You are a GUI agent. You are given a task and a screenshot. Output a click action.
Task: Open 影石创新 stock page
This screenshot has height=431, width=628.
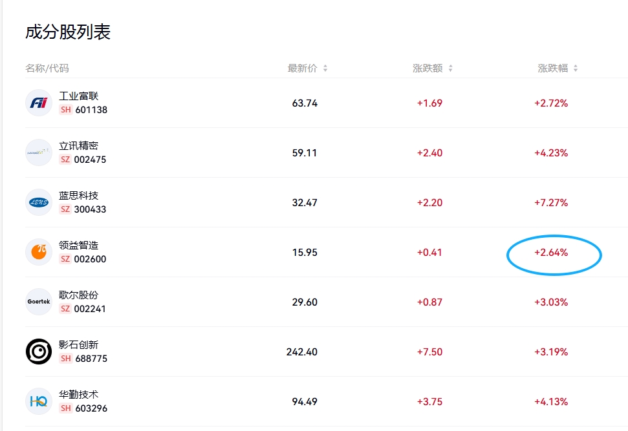pyautogui.click(x=79, y=345)
